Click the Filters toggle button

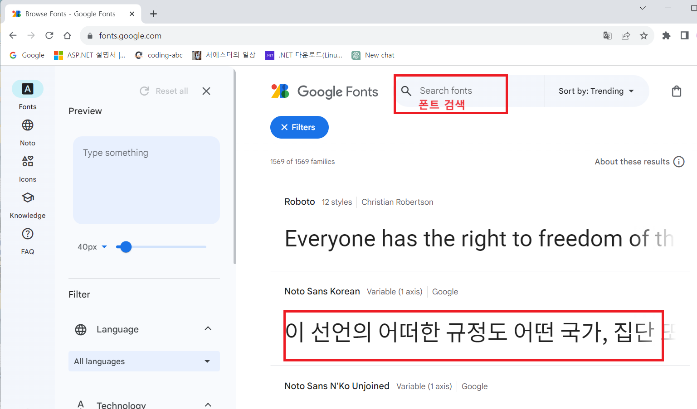pyautogui.click(x=299, y=127)
